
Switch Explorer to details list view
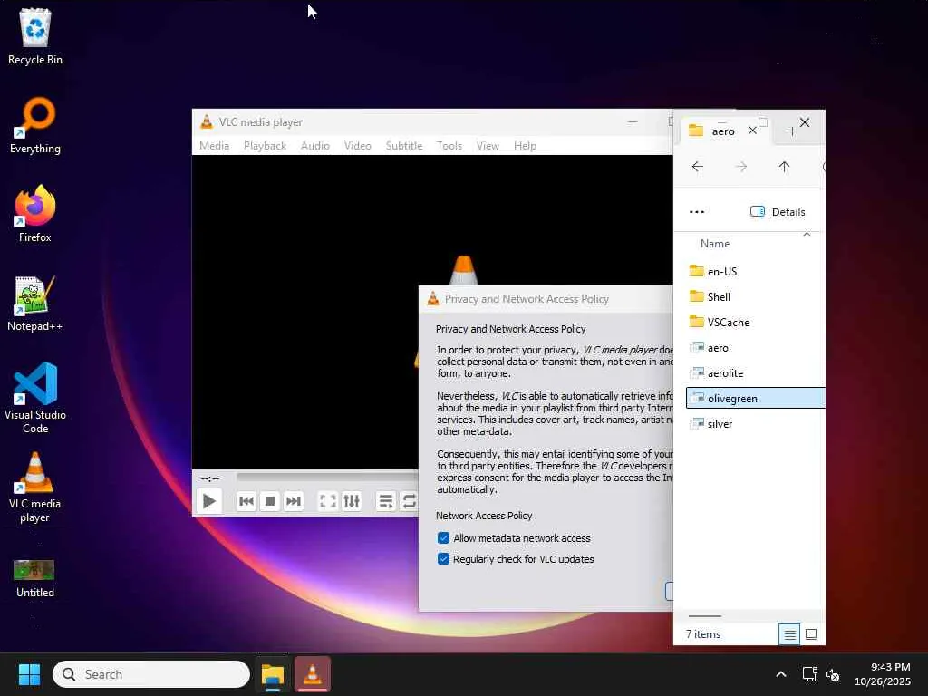(789, 634)
